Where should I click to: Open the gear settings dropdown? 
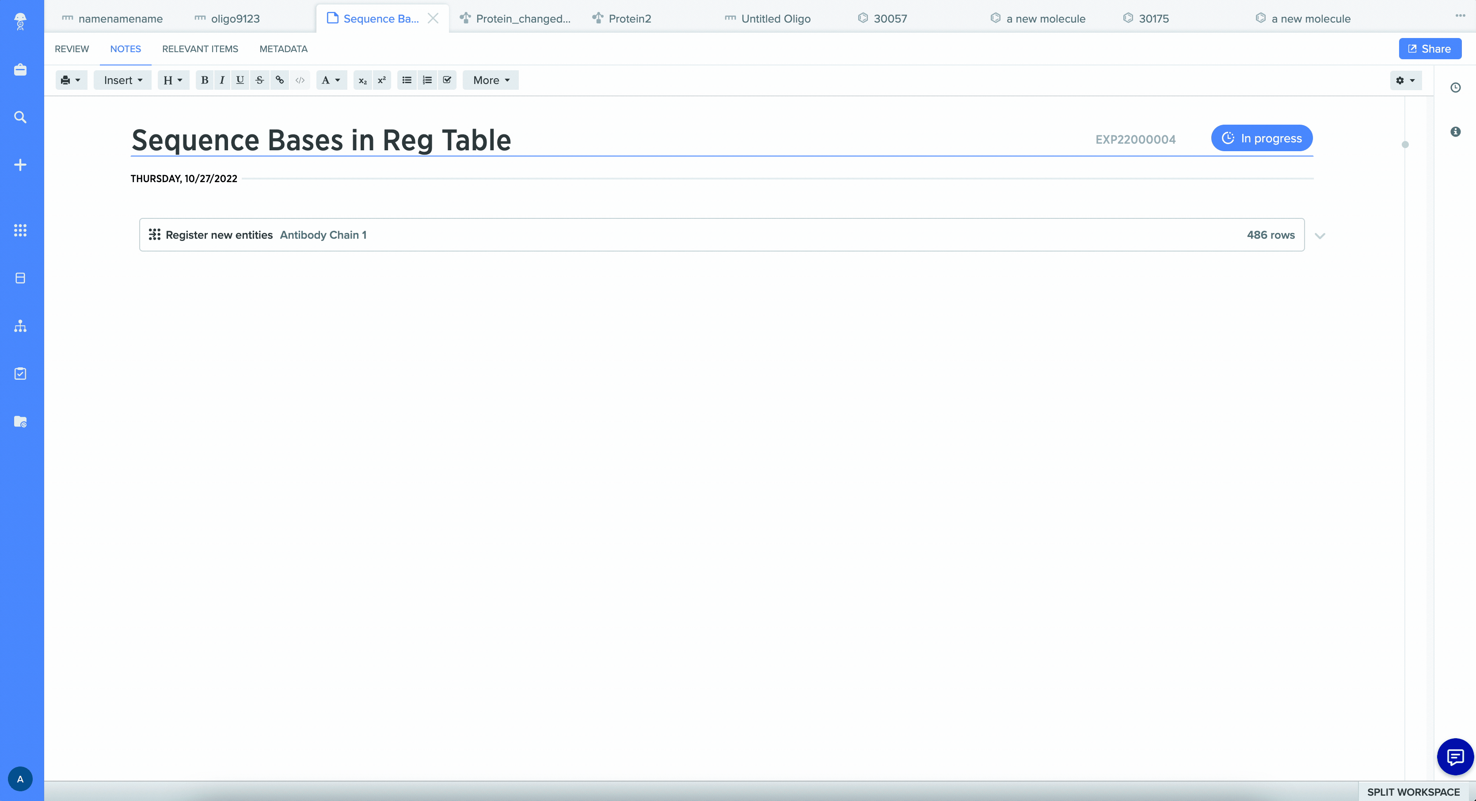pyautogui.click(x=1406, y=80)
